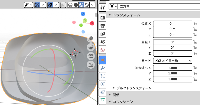Select the Object properties tab
200x105 pixels.
(x=103, y=60)
